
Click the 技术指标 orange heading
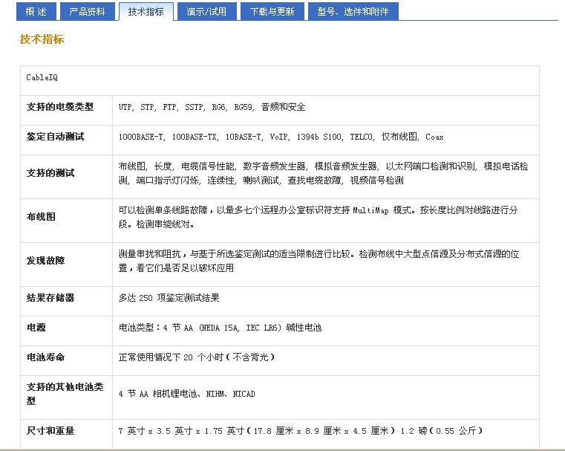pyautogui.click(x=42, y=39)
